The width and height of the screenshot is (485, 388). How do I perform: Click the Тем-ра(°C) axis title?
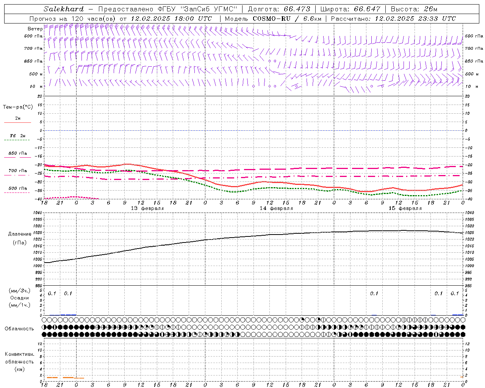coord(18,107)
